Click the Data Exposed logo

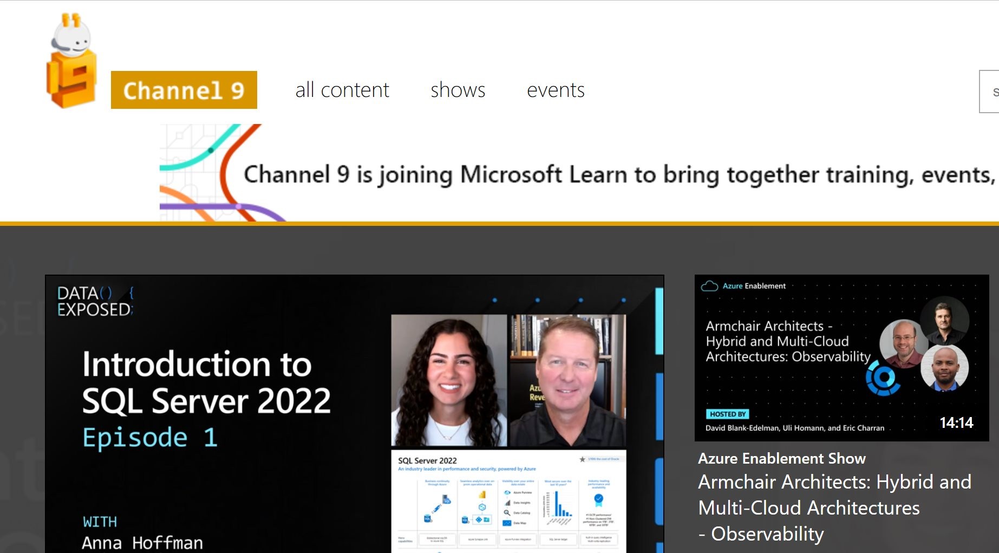[x=96, y=301]
